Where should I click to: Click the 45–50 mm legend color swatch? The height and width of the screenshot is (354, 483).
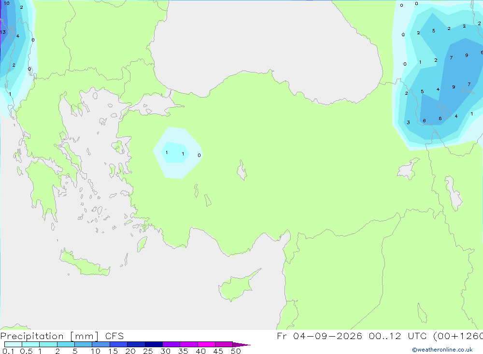(224, 344)
